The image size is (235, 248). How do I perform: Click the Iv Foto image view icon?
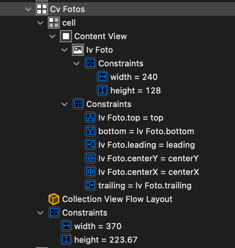(x=78, y=50)
